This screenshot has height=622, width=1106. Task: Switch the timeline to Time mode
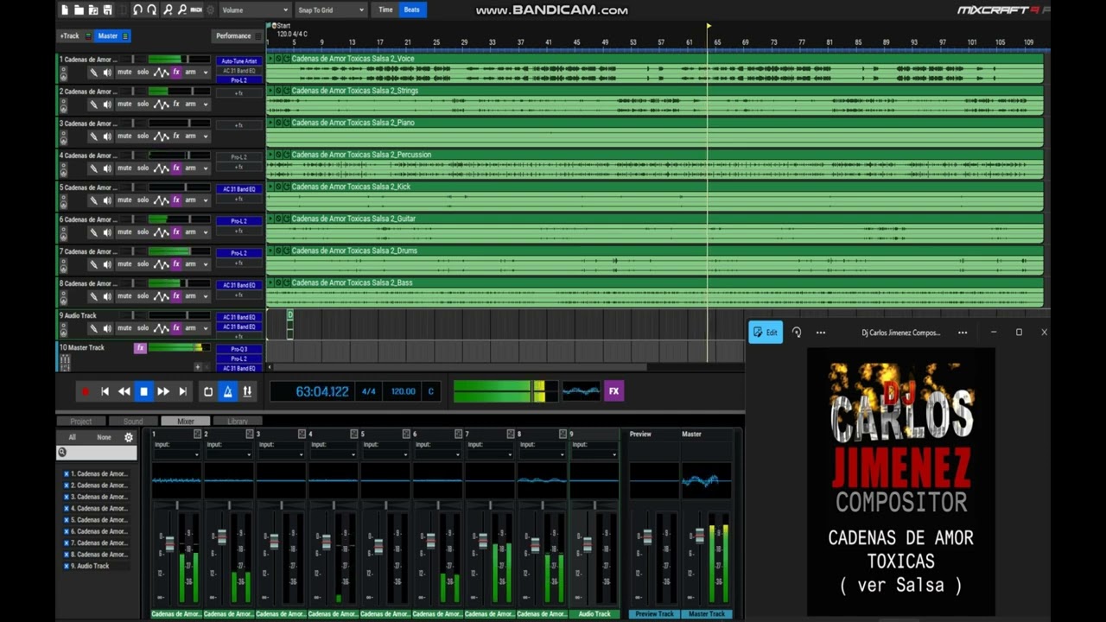pos(385,10)
